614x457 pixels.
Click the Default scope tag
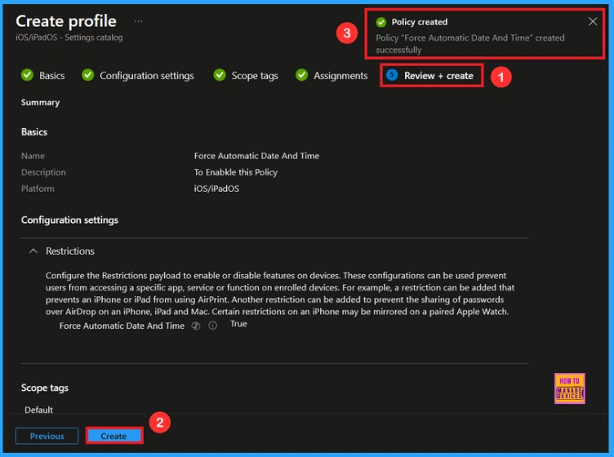38,410
